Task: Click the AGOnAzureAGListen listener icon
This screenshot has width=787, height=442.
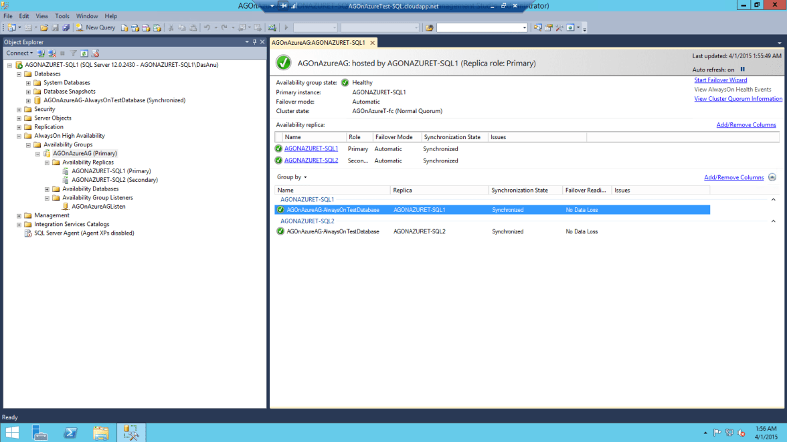Action: (66, 207)
